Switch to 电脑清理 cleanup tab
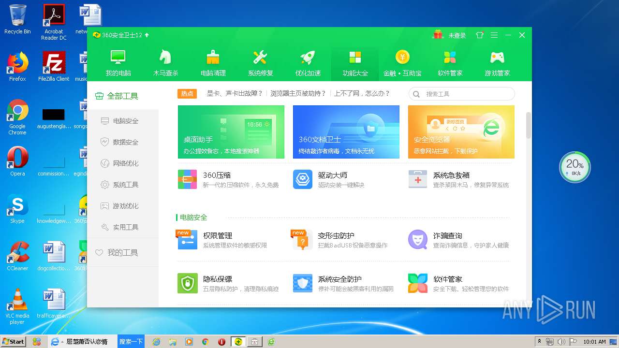 point(213,63)
